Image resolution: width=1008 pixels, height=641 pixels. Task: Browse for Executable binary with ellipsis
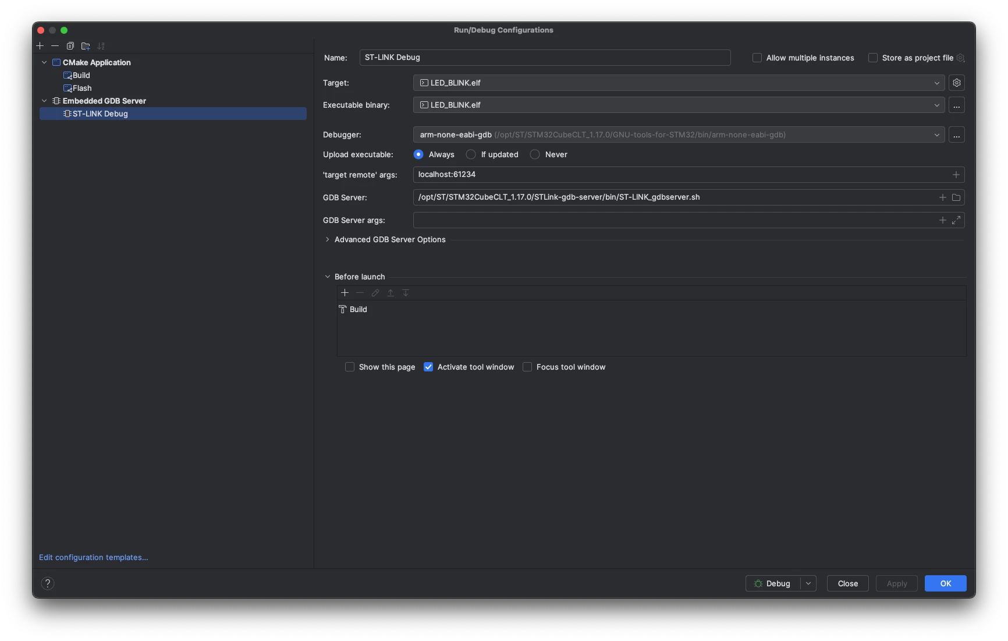(957, 105)
